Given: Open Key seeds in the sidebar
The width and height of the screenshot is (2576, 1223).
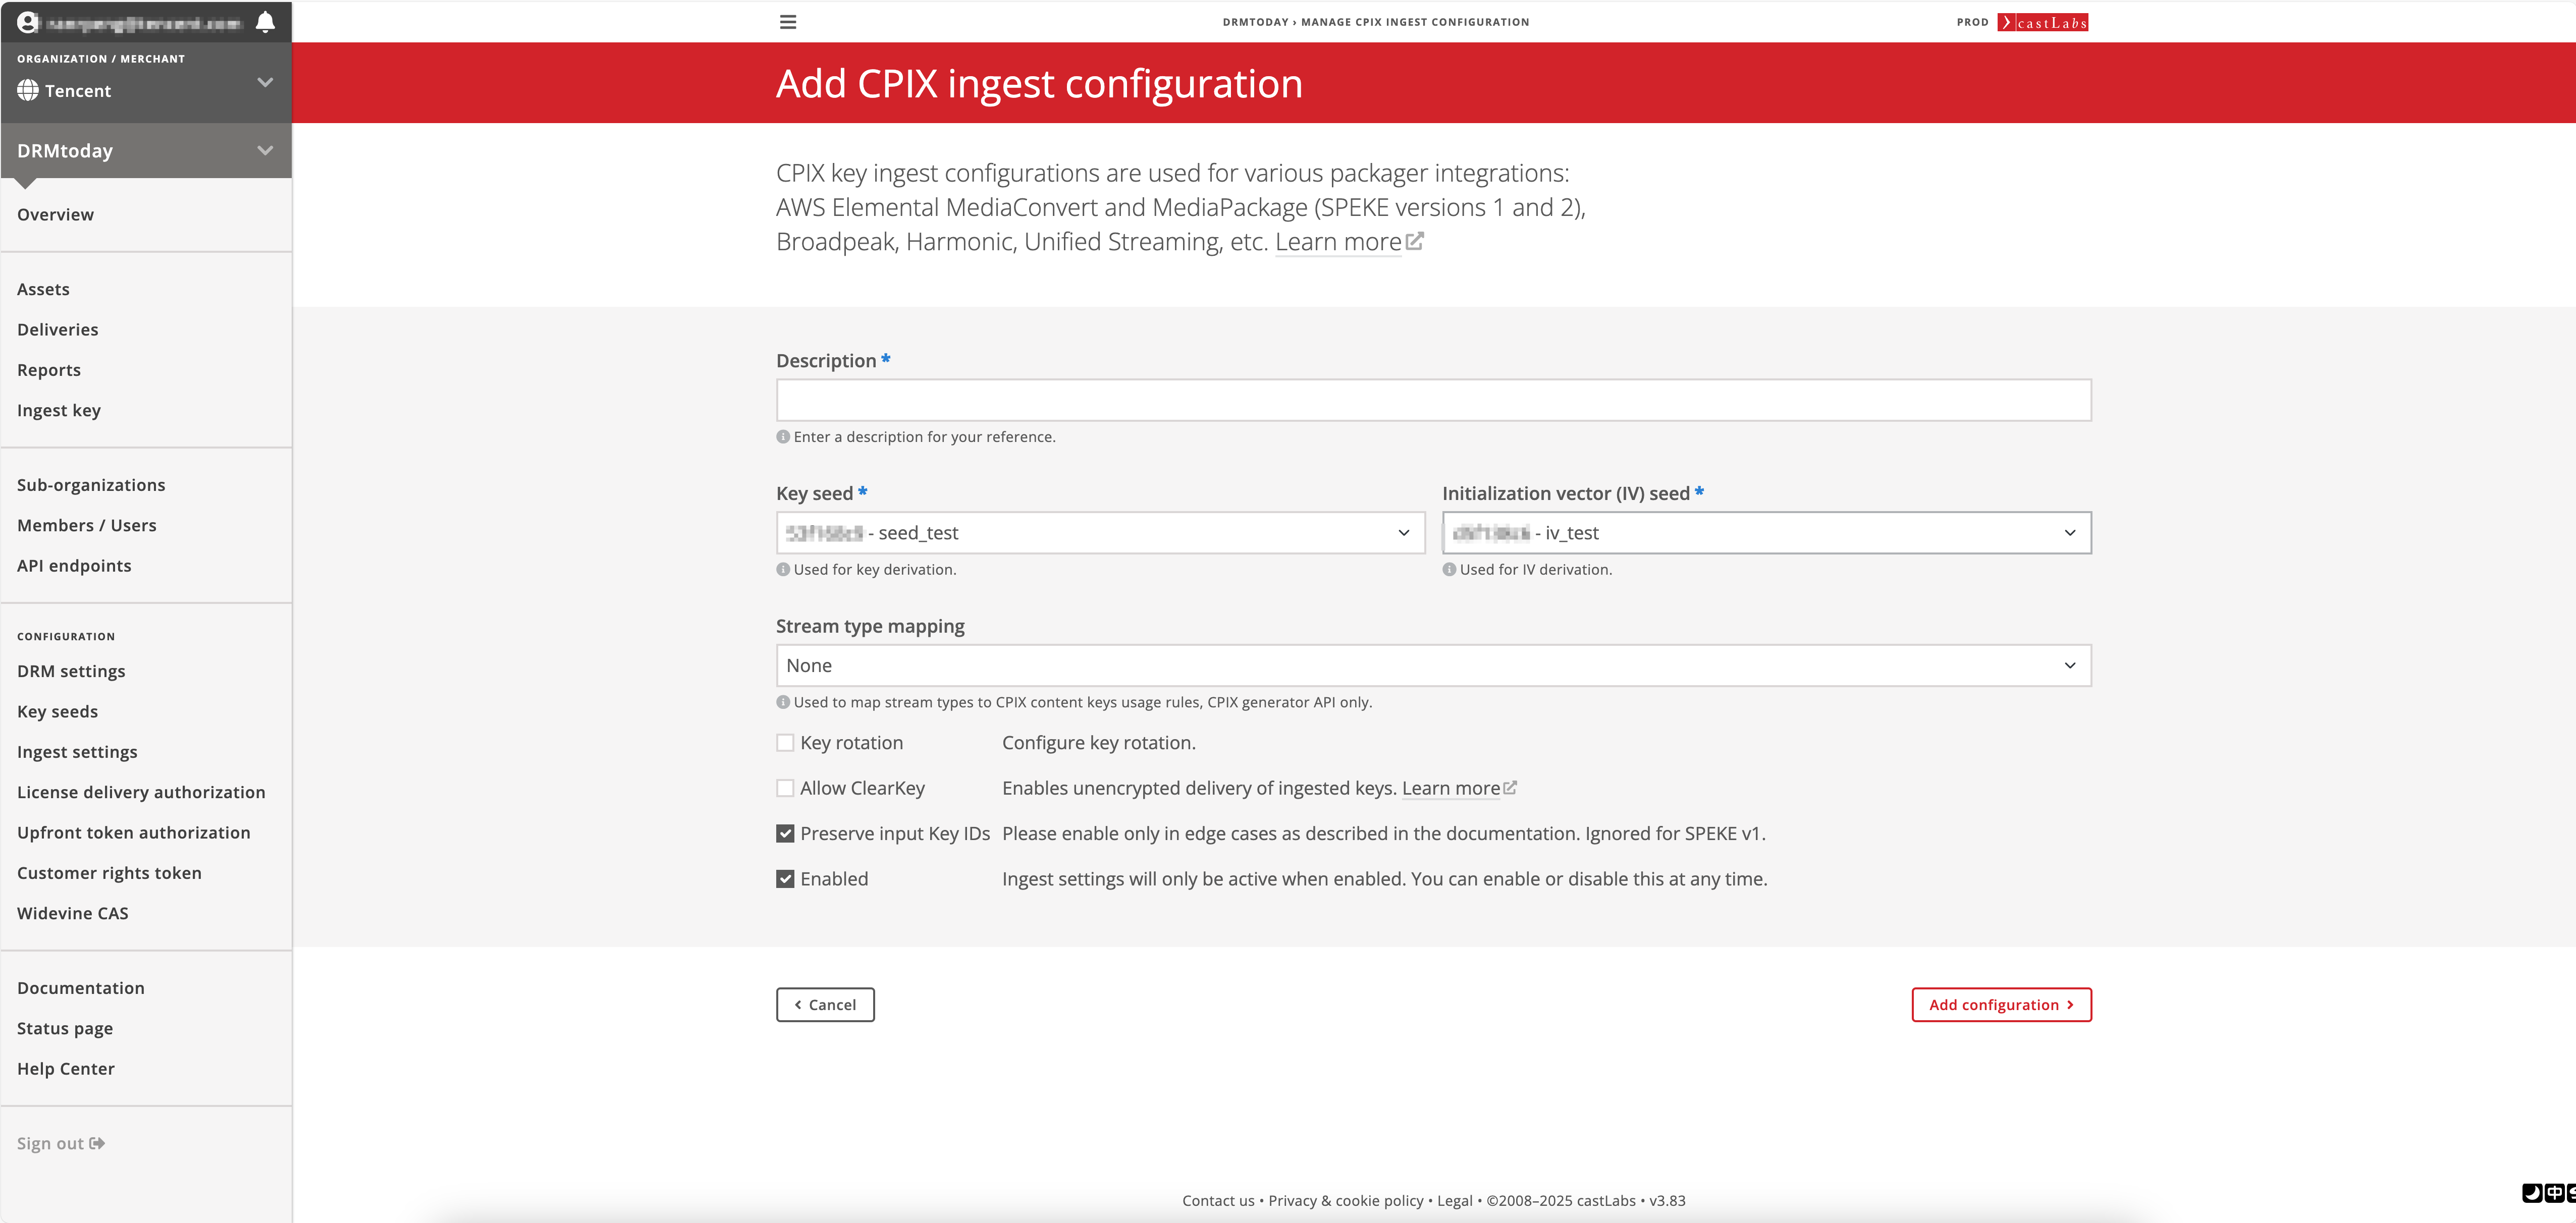Looking at the screenshot, I should point(57,711).
